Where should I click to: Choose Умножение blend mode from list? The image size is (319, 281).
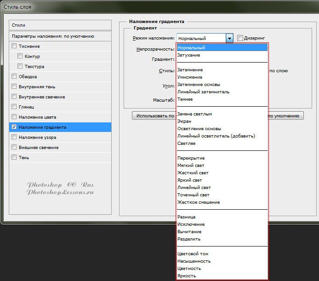point(190,77)
